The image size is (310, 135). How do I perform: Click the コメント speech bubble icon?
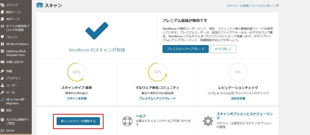click(x=2, y=37)
